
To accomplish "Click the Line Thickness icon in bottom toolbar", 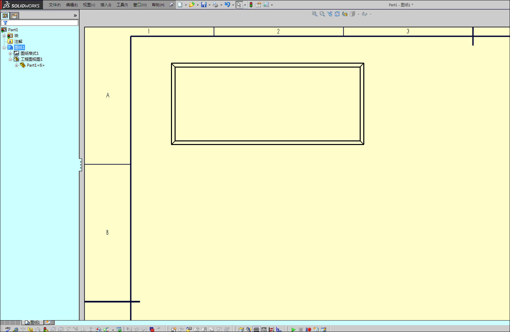I will click(x=256, y=329).
